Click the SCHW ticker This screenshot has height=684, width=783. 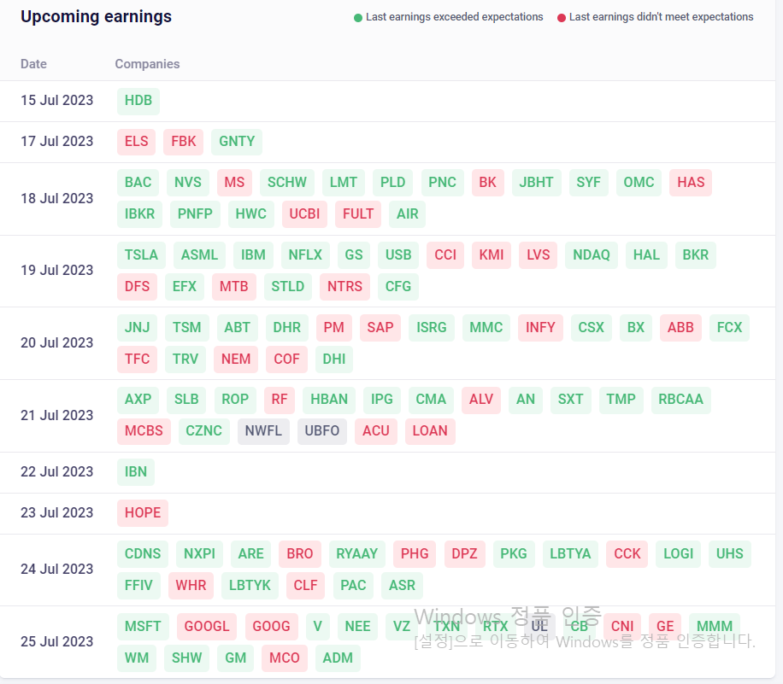pos(287,183)
